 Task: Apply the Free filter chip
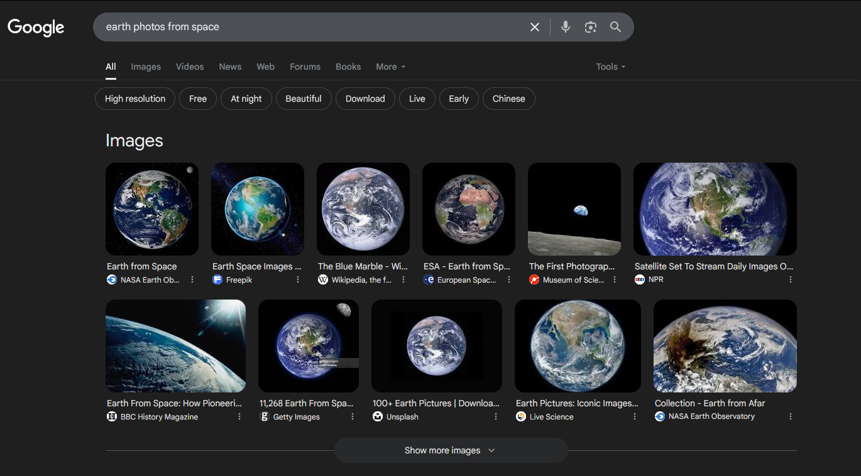[x=198, y=99]
